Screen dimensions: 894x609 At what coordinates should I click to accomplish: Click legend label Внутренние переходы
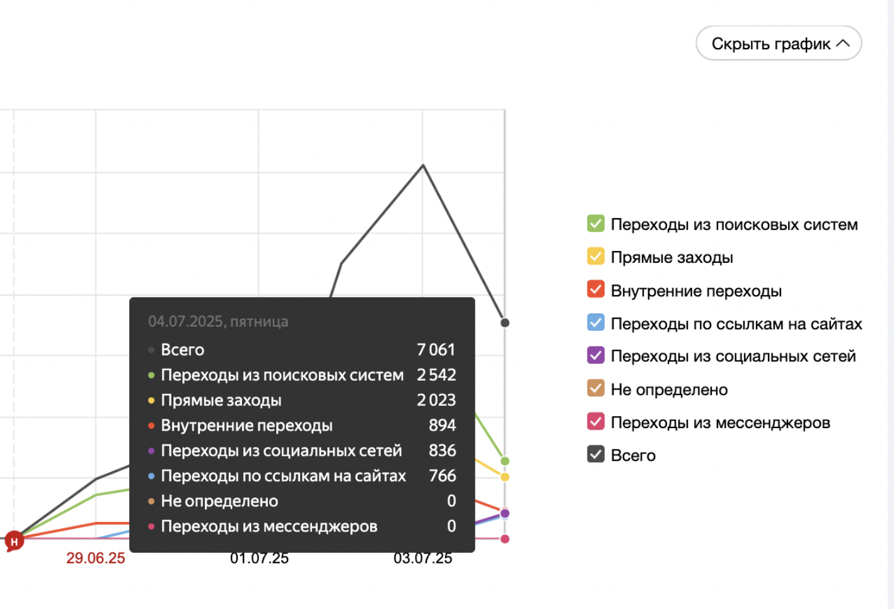tap(696, 291)
